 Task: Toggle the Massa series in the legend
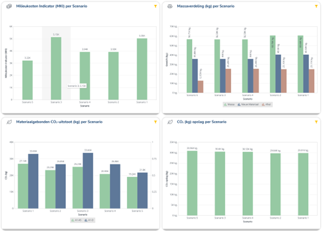coord(229,105)
